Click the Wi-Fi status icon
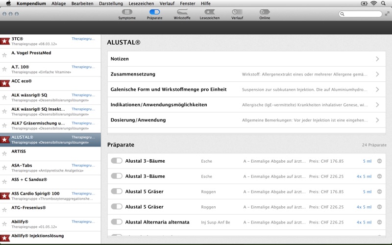Screen dimensions: 392x245 tap(373, 3)
